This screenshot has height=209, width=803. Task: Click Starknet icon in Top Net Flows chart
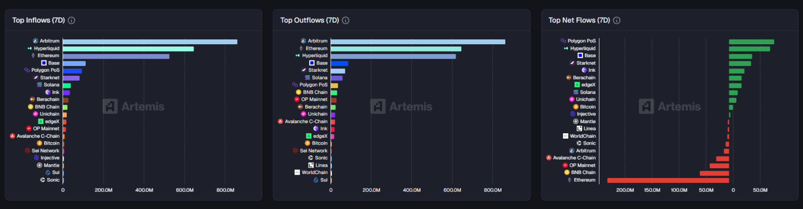coord(572,63)
